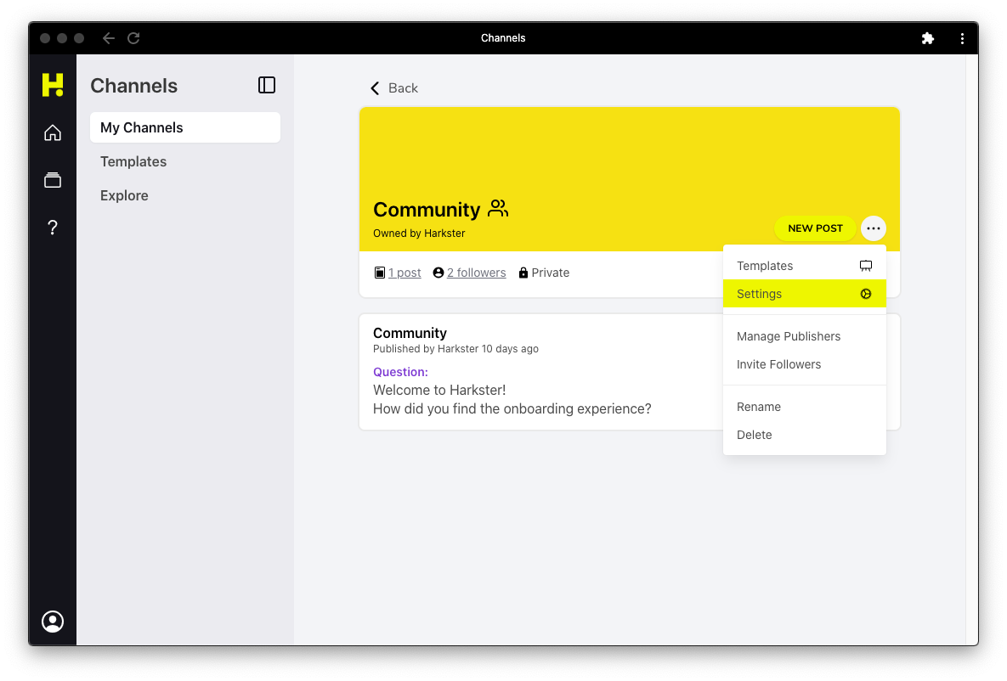Open the 1 post link

pos(404,273)
